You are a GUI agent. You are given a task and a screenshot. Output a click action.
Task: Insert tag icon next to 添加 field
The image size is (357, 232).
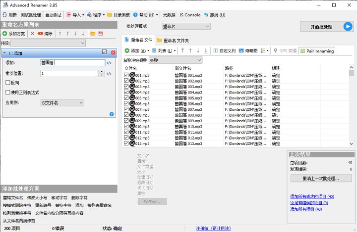pos(109,63)
